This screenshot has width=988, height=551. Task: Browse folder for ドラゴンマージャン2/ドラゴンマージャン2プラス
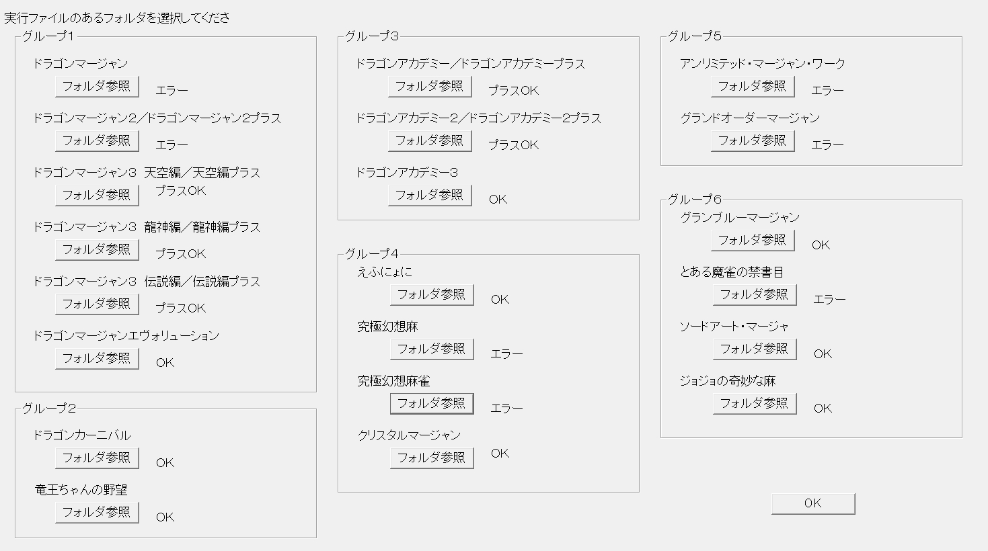point(97,140)
